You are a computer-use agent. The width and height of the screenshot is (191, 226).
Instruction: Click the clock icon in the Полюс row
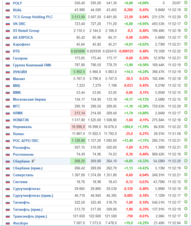186,133
